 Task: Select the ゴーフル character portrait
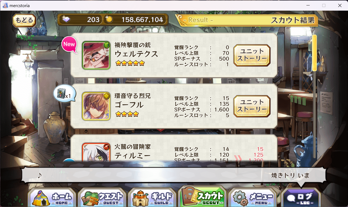point(96,106)
